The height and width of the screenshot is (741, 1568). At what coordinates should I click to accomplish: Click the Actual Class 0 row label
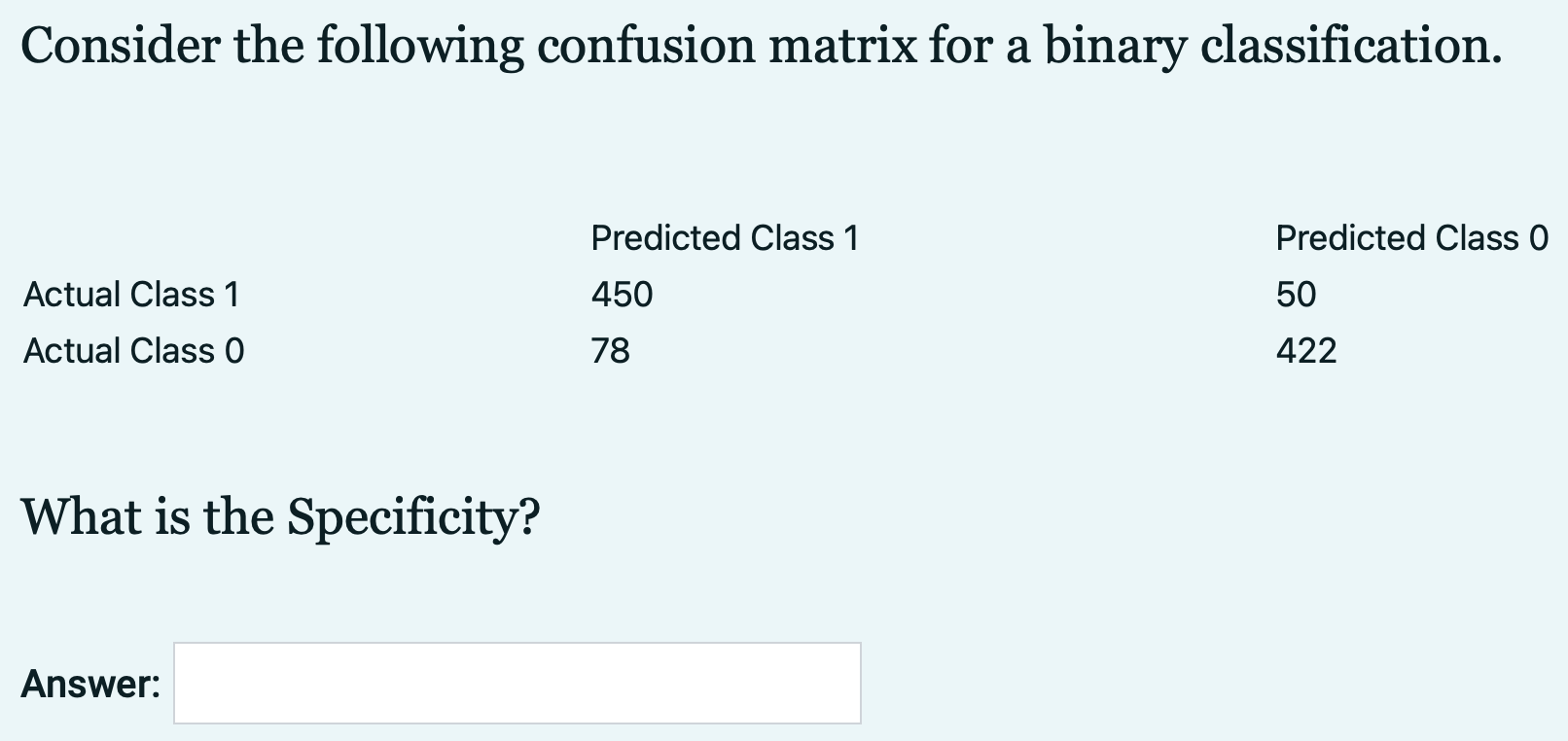coord(133,350)
